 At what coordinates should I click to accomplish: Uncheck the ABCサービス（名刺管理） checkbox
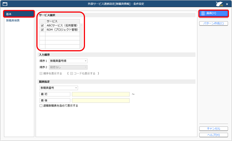42,25
